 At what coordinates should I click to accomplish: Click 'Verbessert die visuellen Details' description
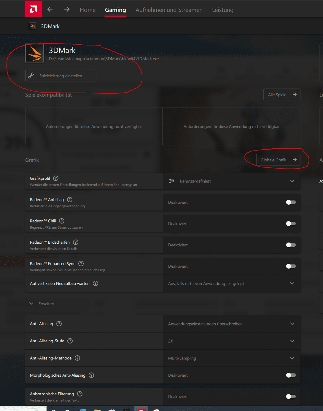tap(54, 249)
